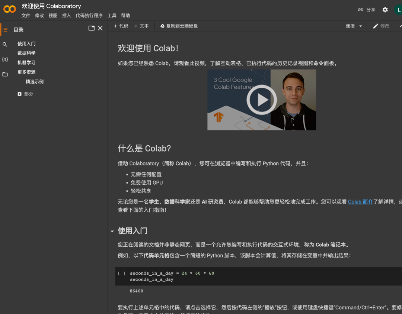
Task: Click the 目录 panel title
Action: pyautogui.click(x=19, y=30)
